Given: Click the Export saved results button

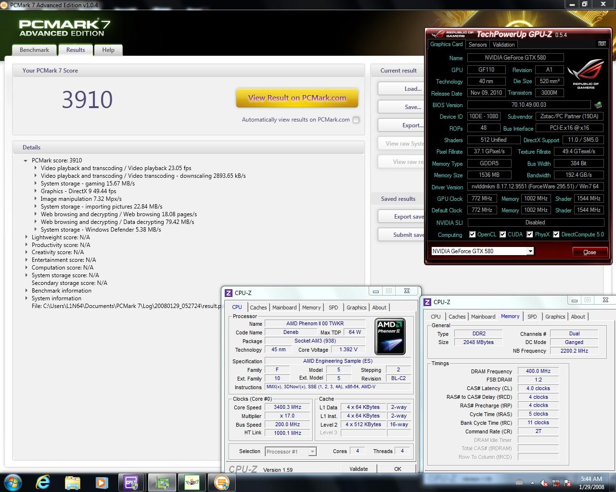Looking at the screenshot, I should (x=401, y=216).
